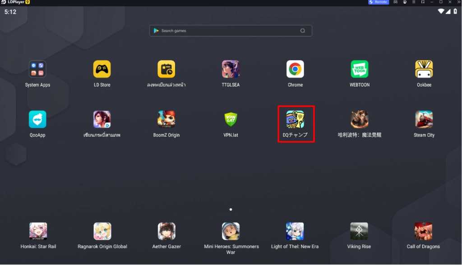Minimize the LDPlayer window
The width and height of the screenshot is (462, 265).
pyautogui.click(x=432, y=2)
